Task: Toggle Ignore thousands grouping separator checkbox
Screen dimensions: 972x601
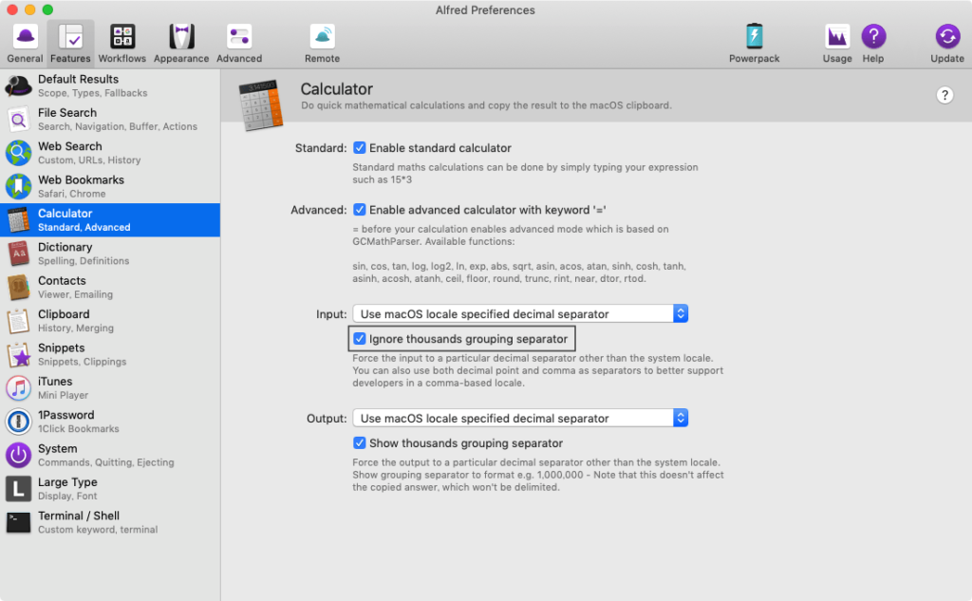Action: [x=360, y=339]
